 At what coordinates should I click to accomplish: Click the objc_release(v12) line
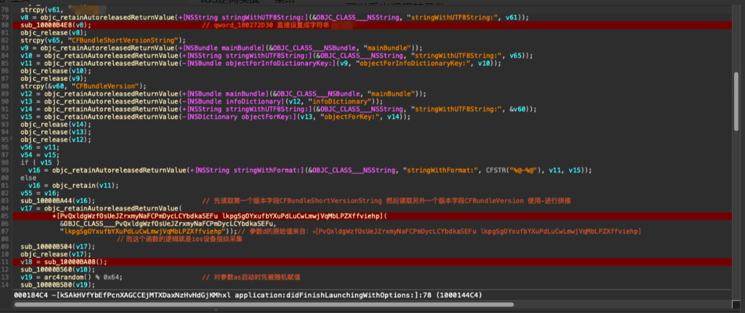[x=56, y=140]
